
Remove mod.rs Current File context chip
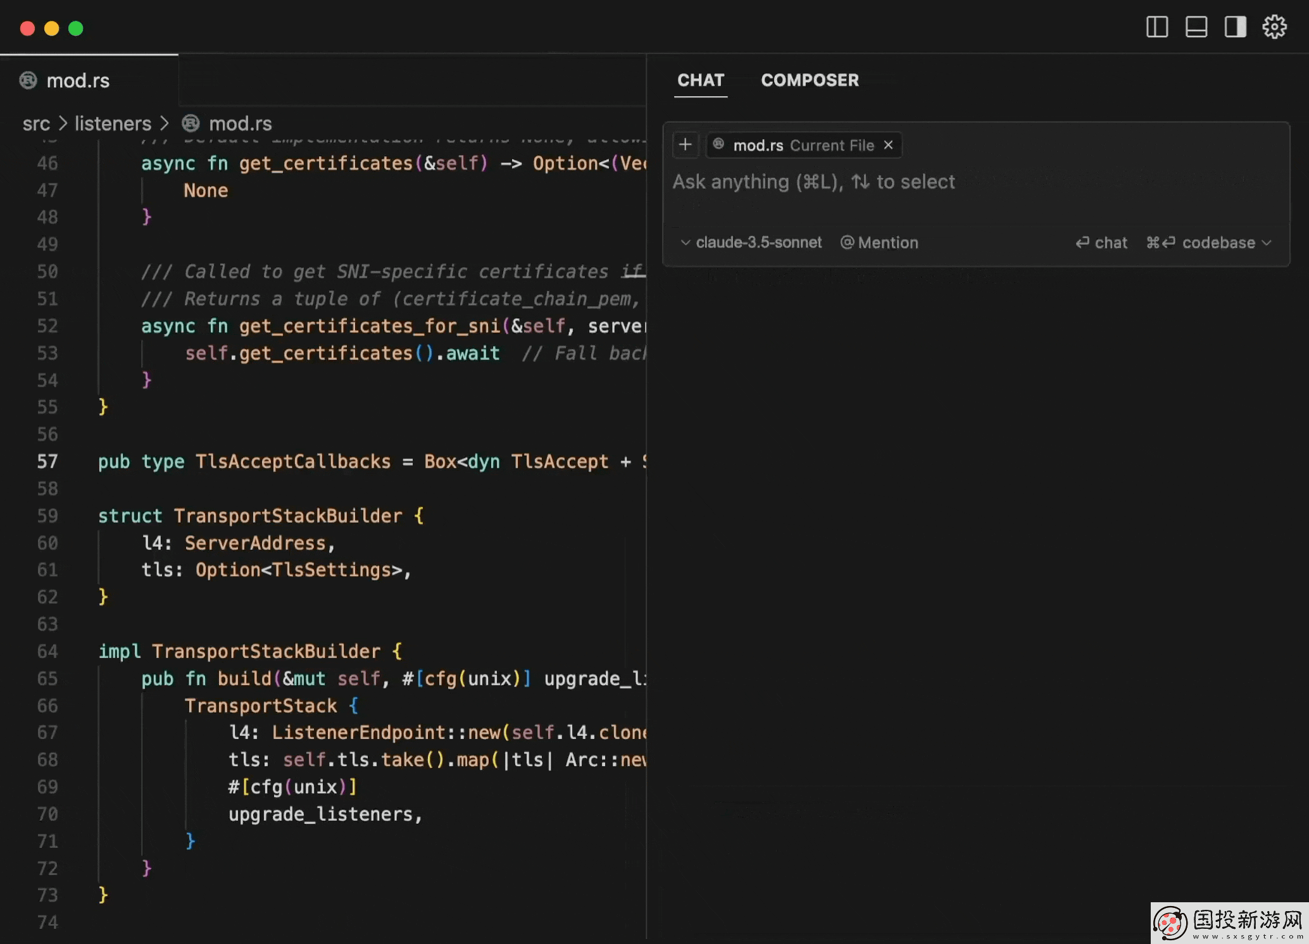[x=889, y=145]
